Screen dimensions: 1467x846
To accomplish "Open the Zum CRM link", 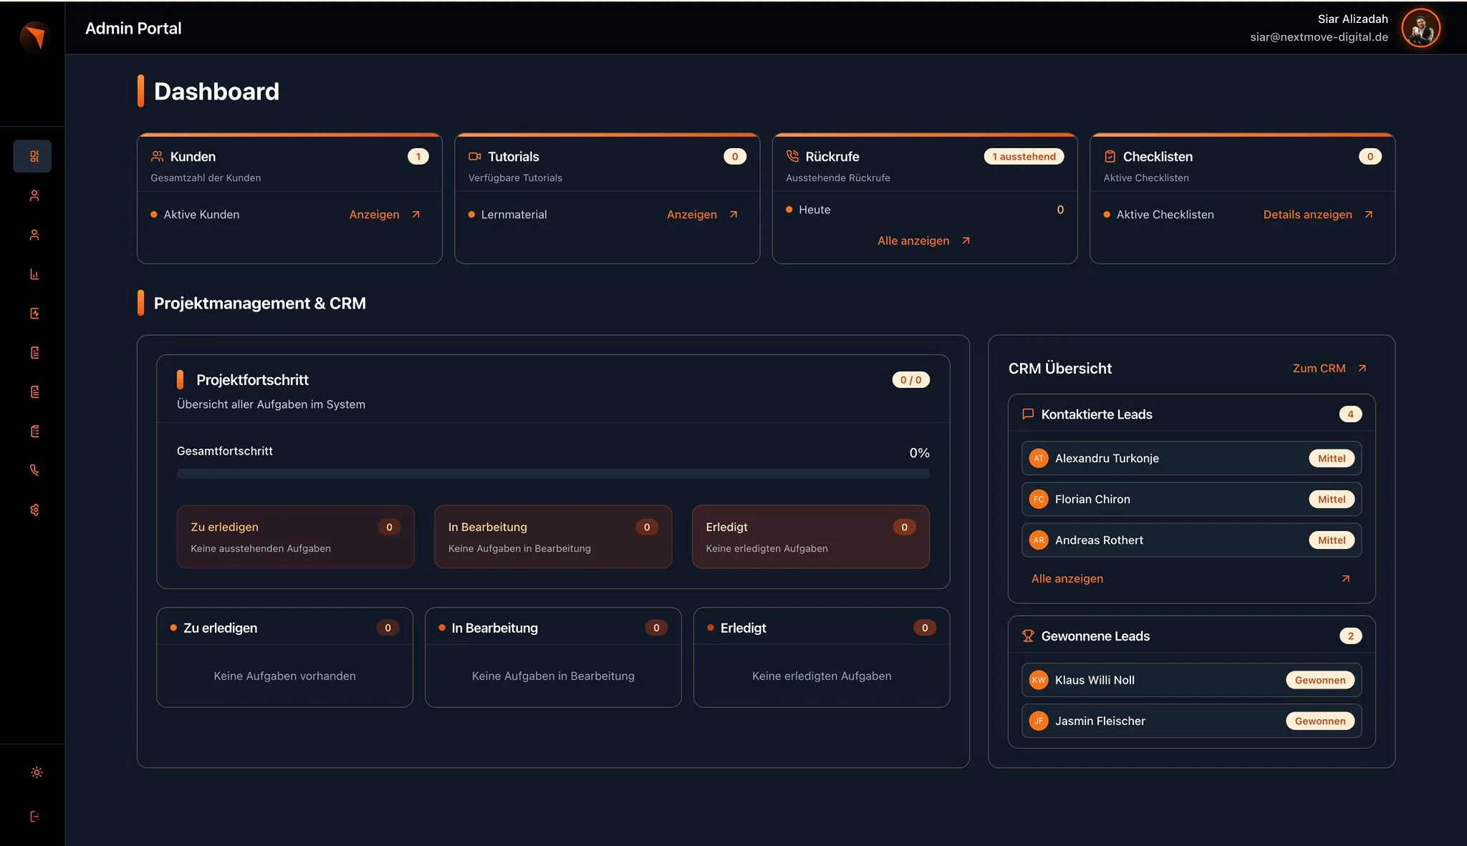I will point(1320,368).
